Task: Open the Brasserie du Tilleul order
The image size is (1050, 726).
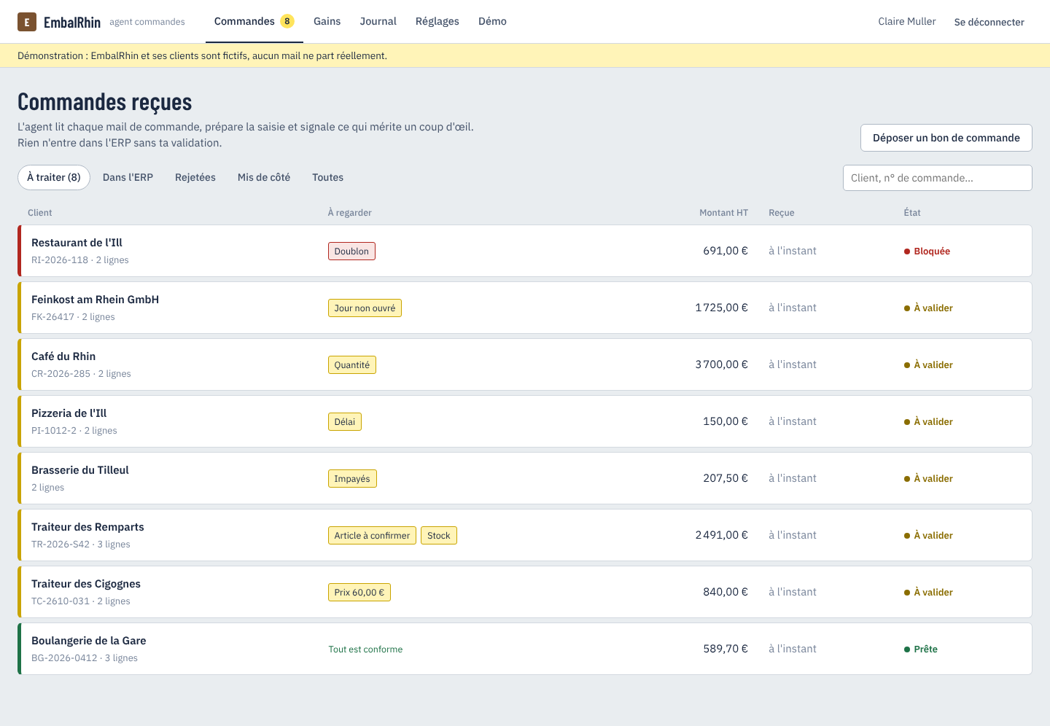Action: [x=525, y=478]
